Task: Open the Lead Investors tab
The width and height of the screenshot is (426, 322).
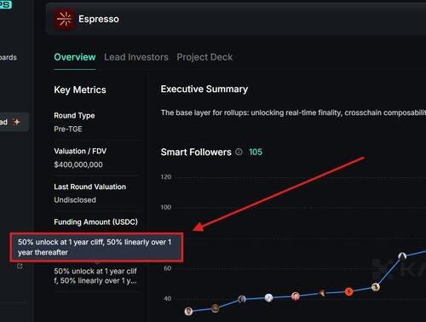Action: click(x=136, y=57)
